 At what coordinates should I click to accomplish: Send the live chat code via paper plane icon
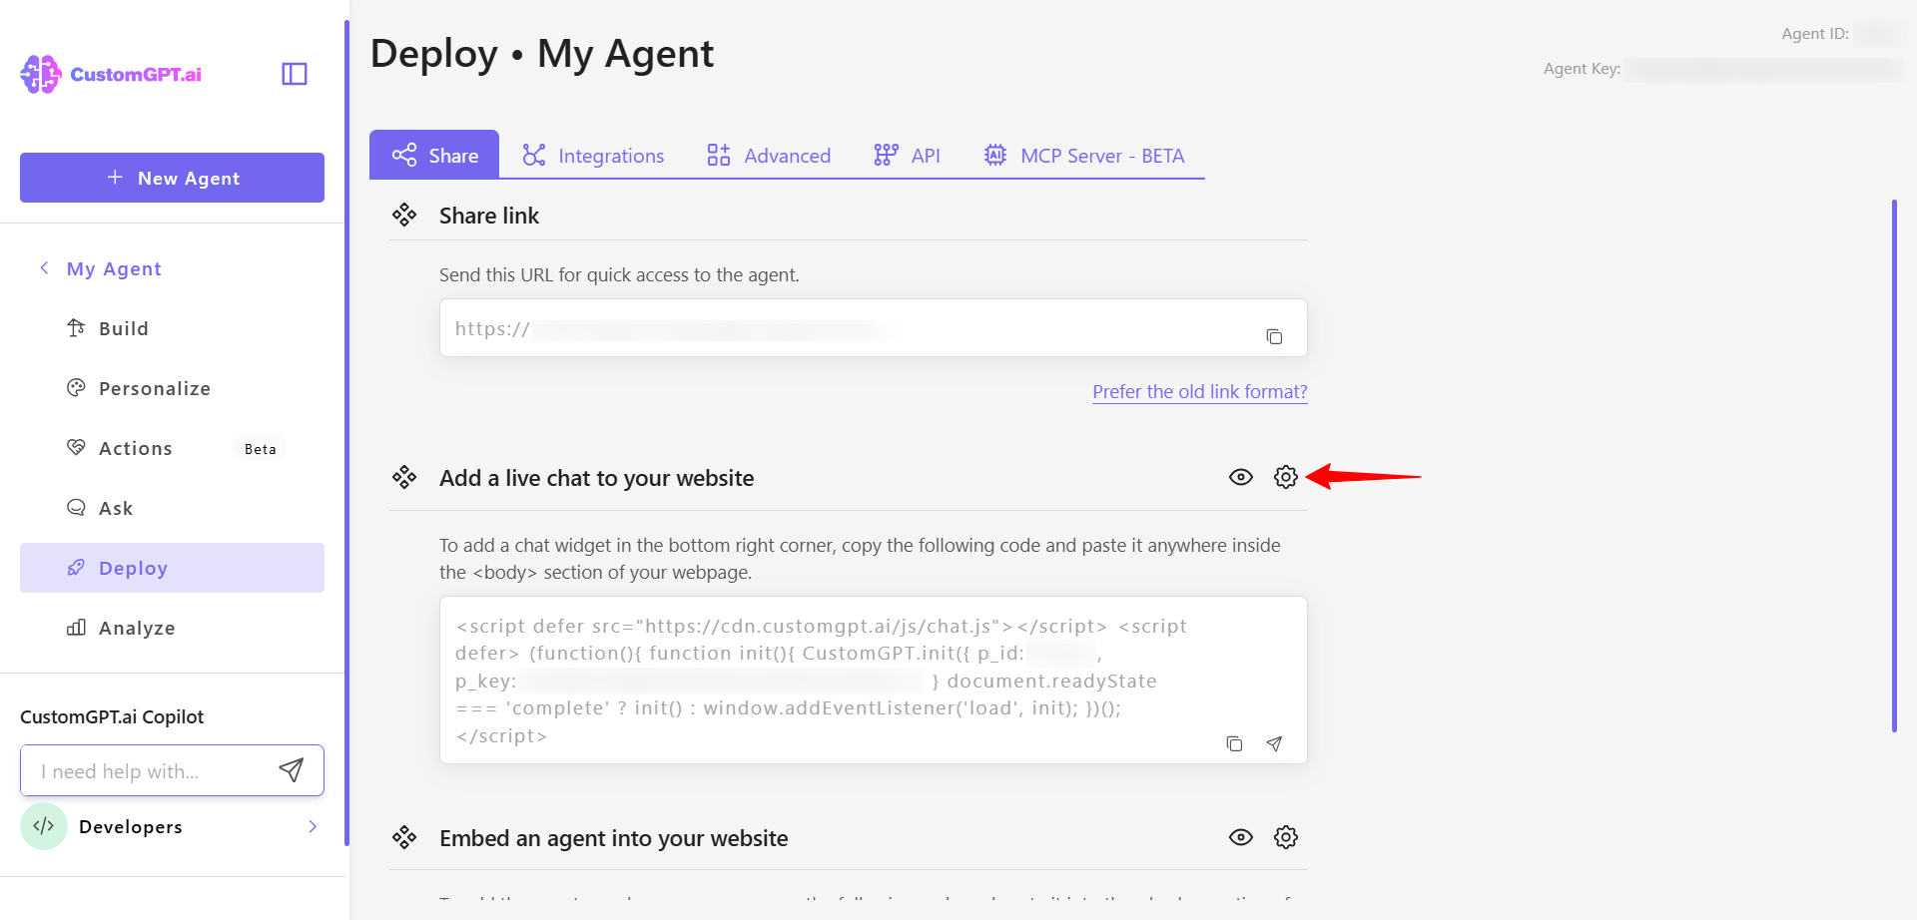tap(1274, 743)
